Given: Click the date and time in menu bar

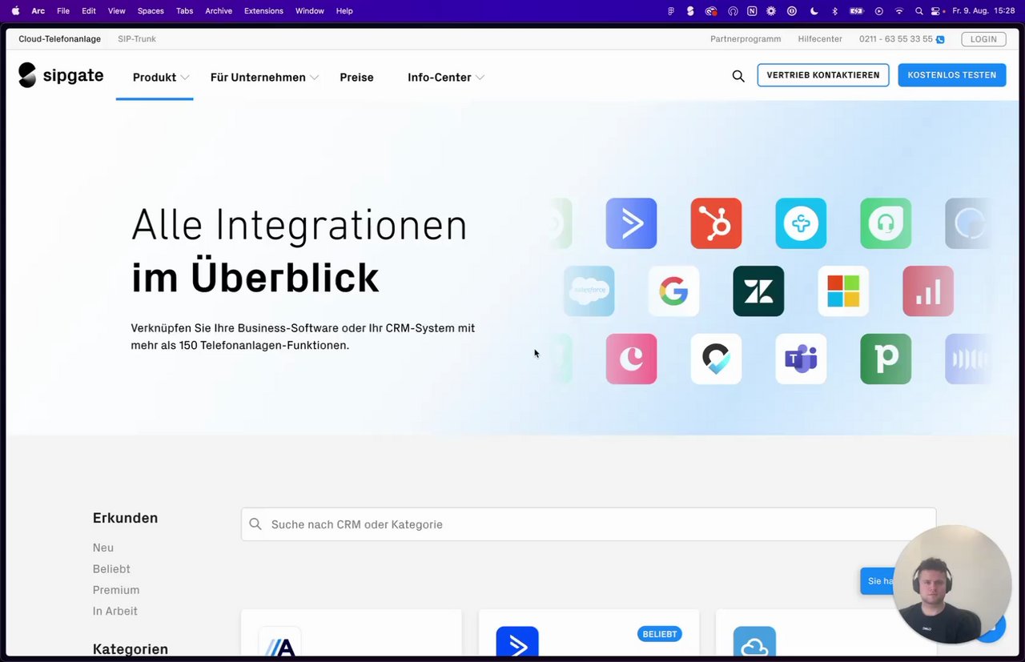Looking at the screenshot, I should pyautogui.click(x=983, y=11).
